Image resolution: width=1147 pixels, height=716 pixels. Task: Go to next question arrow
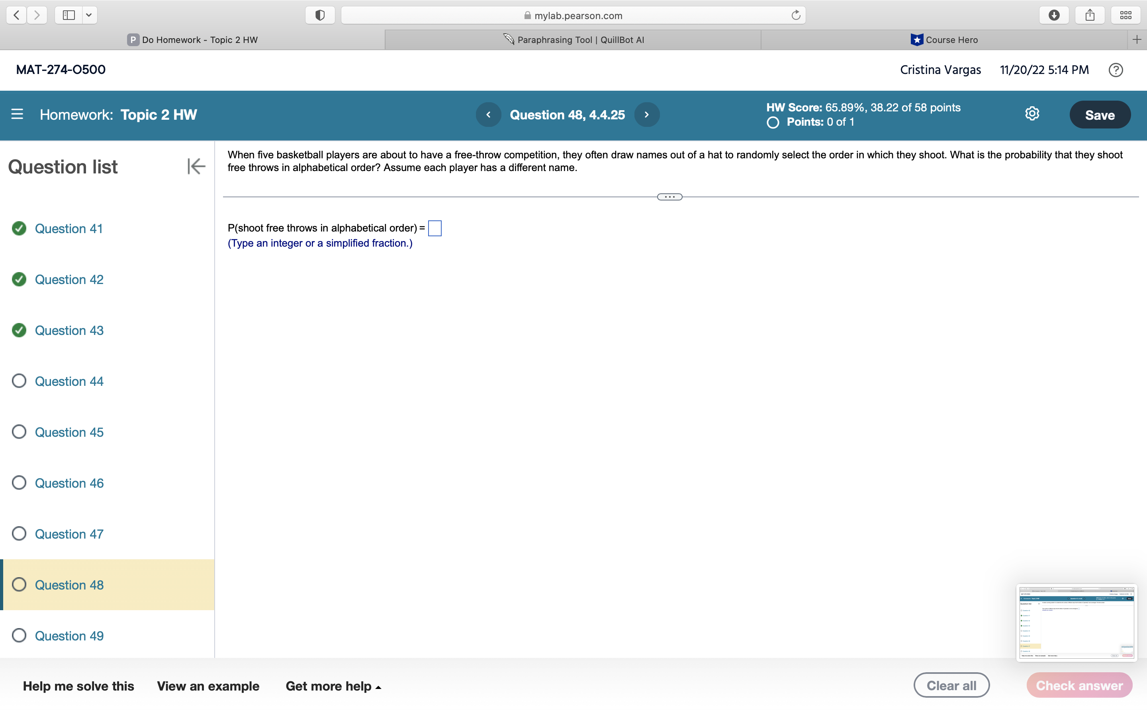(646, 115)
